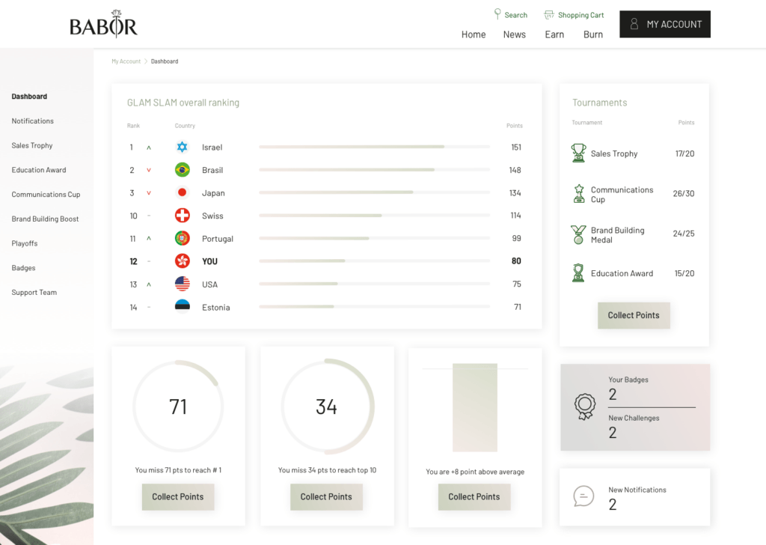Screen dimensions: 766x545
Task: Click the YOU row progress bar
Action: (x=374, y=261)
